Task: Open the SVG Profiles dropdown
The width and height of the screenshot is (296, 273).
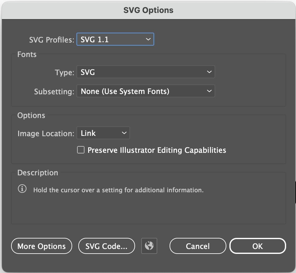Action: [x=115, y=39]
